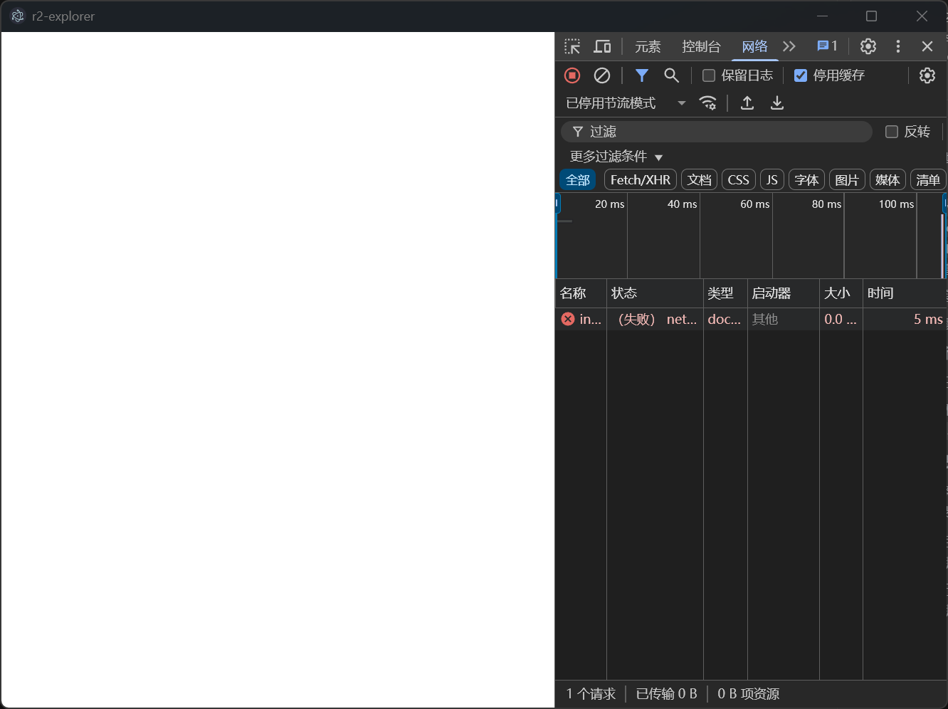The width and height of the screenshot is (948, 709).
Task: Stop recording network log
Action: [572, 75]
